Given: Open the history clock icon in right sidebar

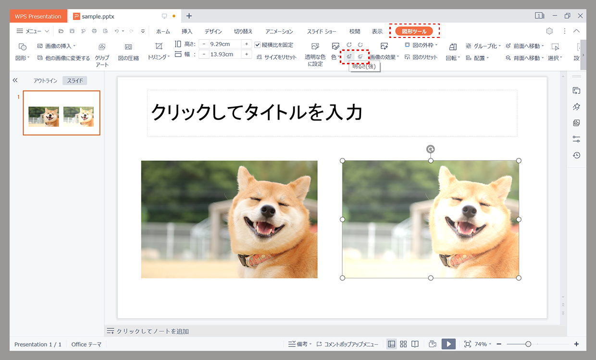Looking at the screenshot, I should (x=576, y=156).
